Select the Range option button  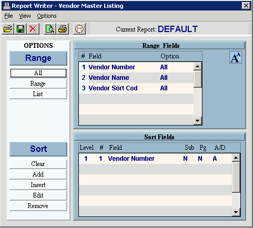click(38, 84)
